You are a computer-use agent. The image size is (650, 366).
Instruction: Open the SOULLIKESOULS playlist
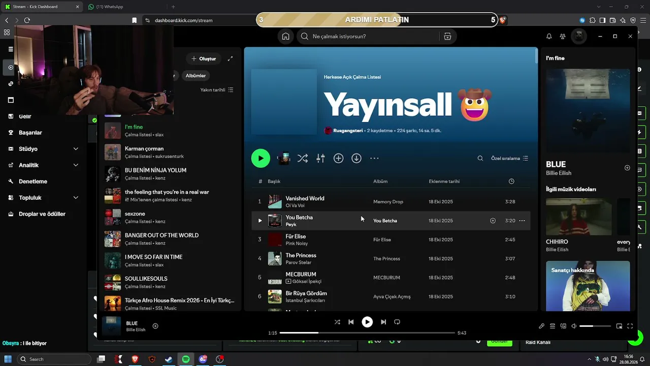[x=170, y=282]
